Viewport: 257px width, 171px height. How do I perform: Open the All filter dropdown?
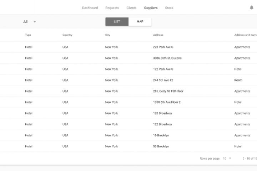[30, 22]
